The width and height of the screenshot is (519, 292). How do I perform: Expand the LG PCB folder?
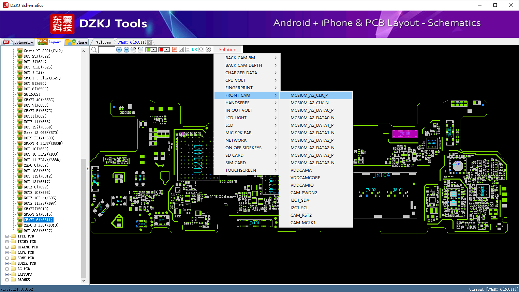tap(7, 269)
